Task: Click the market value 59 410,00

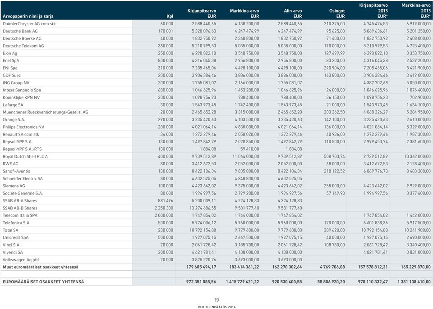Action: (249, 149)
